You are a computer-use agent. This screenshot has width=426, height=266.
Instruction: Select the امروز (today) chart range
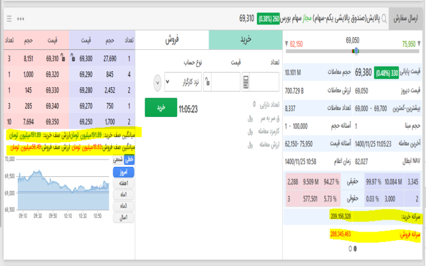[124, 172]
